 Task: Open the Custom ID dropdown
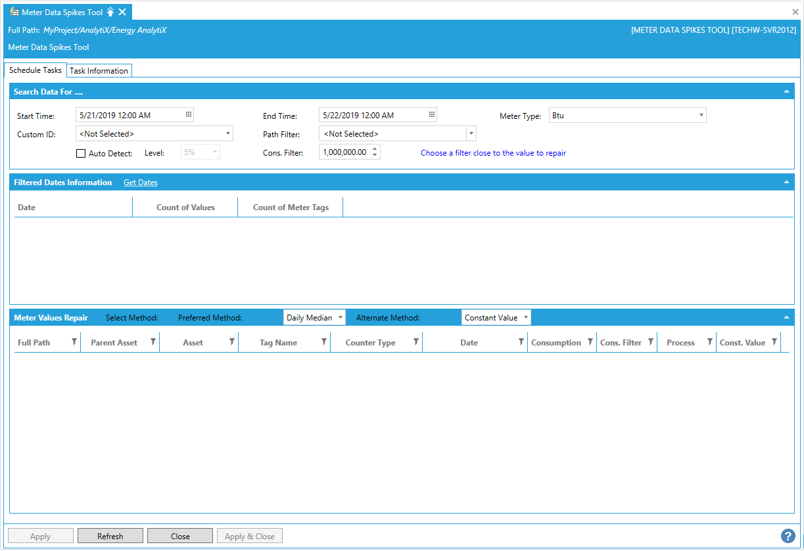(228, 133)
